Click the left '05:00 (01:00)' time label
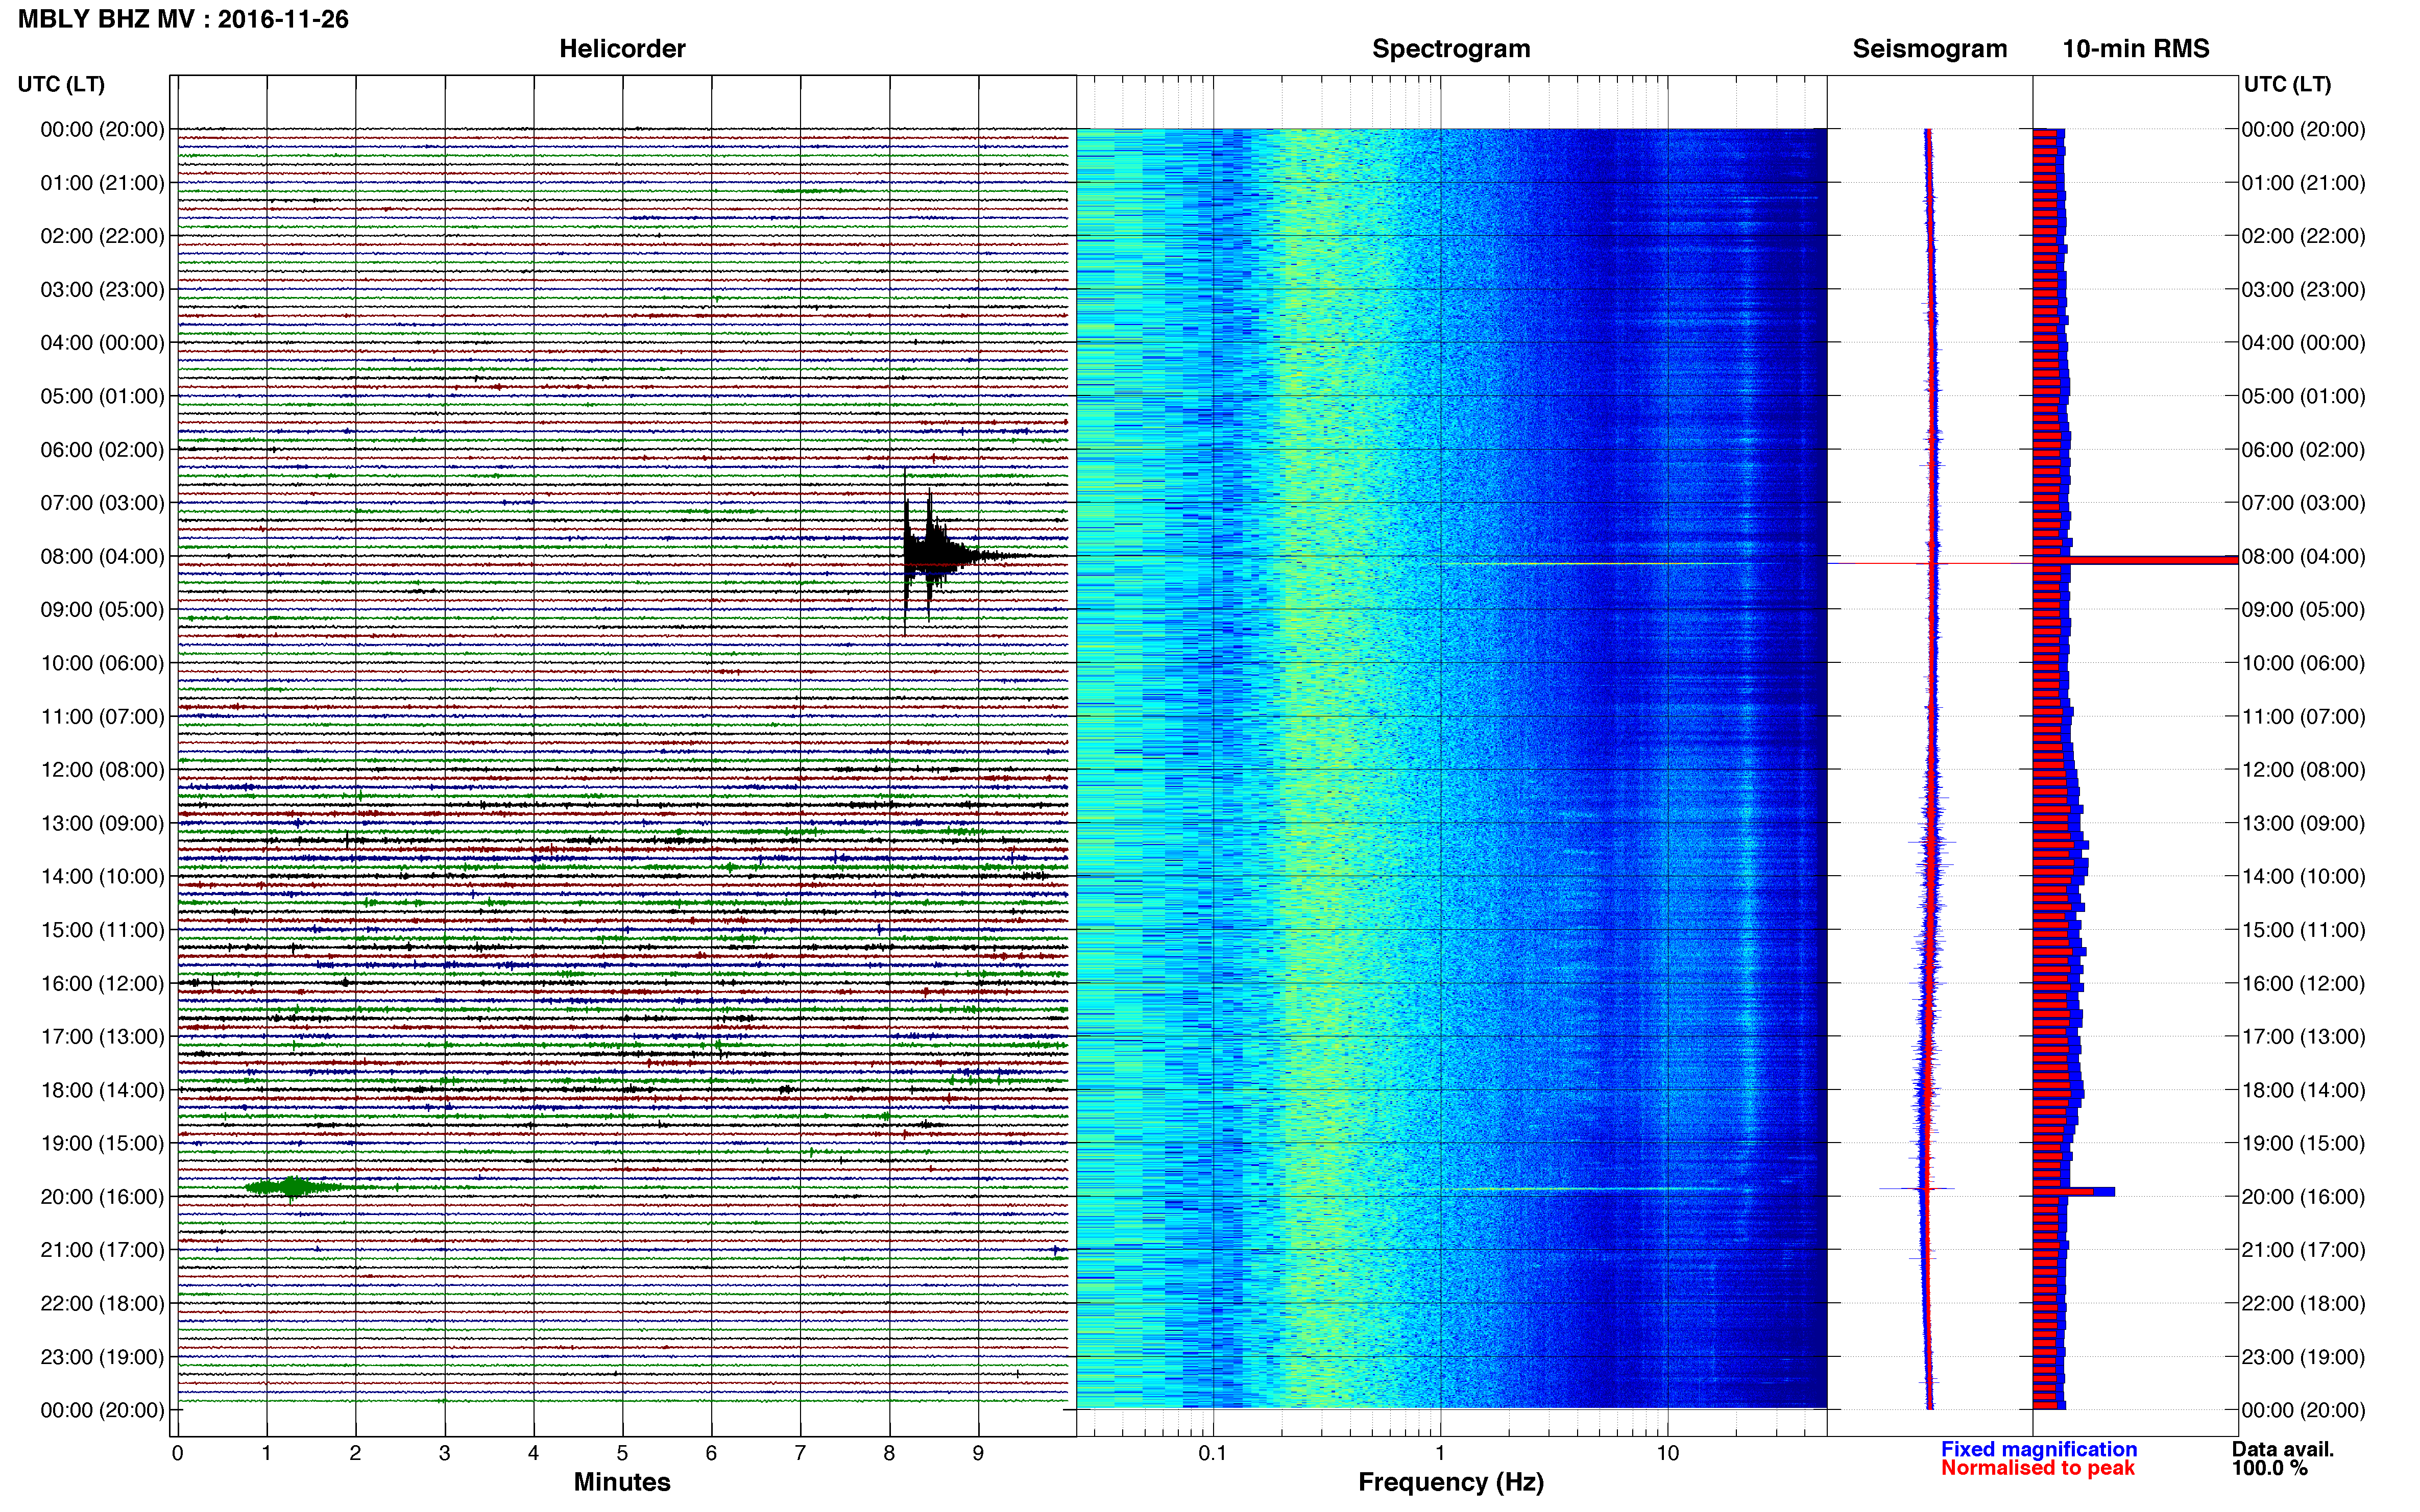This screenshot has height=1512, width=2420. pos(102,396)
